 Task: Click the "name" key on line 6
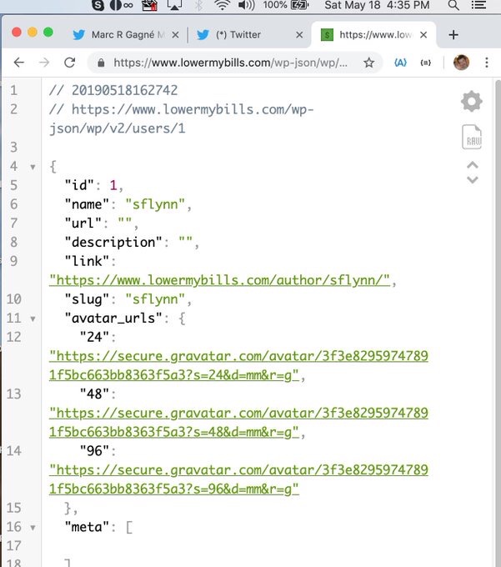(x=87, y=204)
